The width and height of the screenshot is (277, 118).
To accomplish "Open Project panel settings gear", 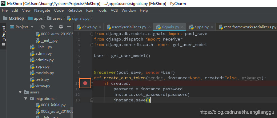I will click(61, 27).
